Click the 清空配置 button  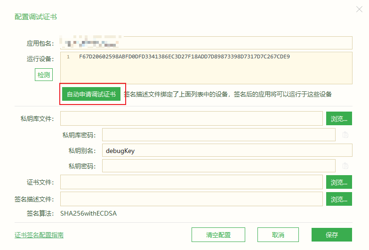218,235
